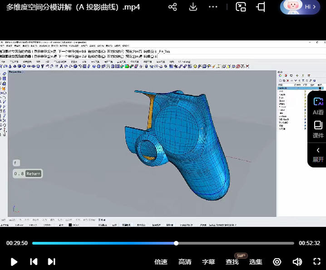326x270 pixels.
Task: Click the video progress slider handle
Action: (176, 243)
